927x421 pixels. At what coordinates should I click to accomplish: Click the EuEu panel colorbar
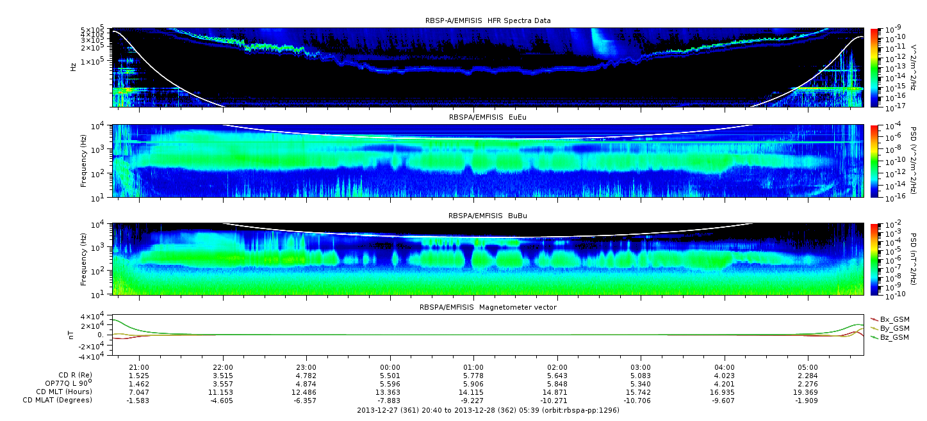874,161
